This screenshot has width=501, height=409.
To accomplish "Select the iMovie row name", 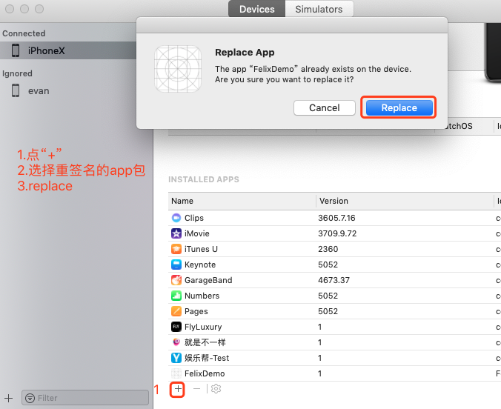I will (197, 233).
